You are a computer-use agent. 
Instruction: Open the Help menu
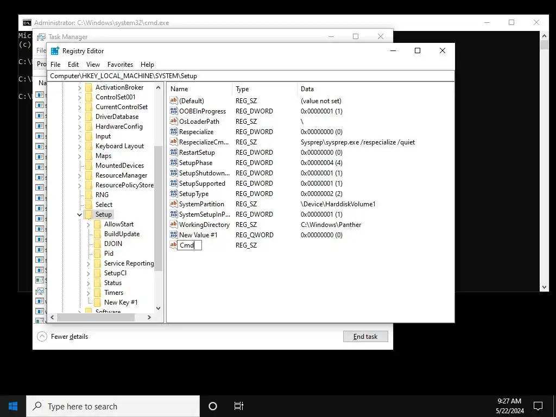[147, 65]
